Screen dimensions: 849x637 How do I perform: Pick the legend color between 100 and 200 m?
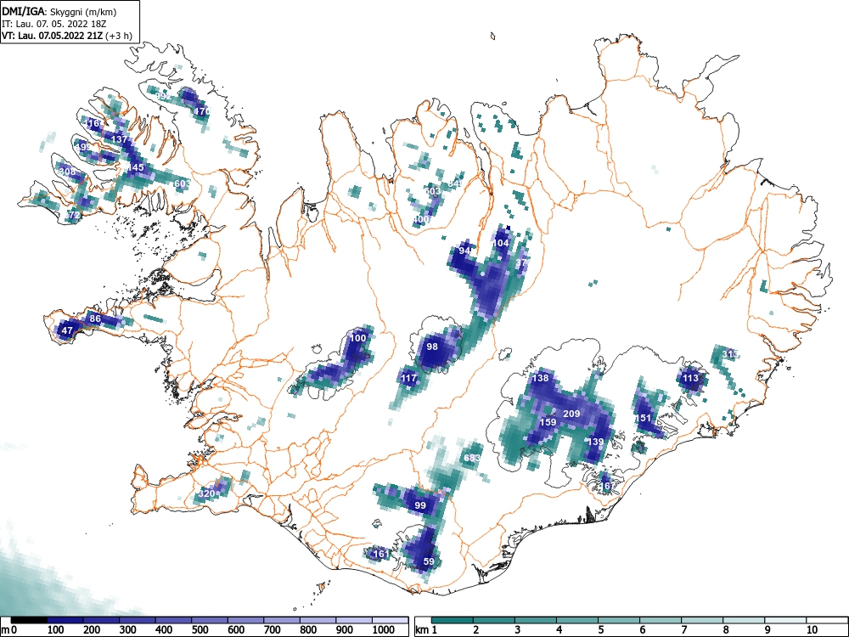(65, 620)
